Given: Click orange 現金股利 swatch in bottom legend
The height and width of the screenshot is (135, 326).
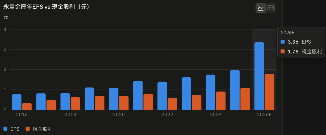Looking at the screenshot, I should pyautogui.click(x=28, y=129).
